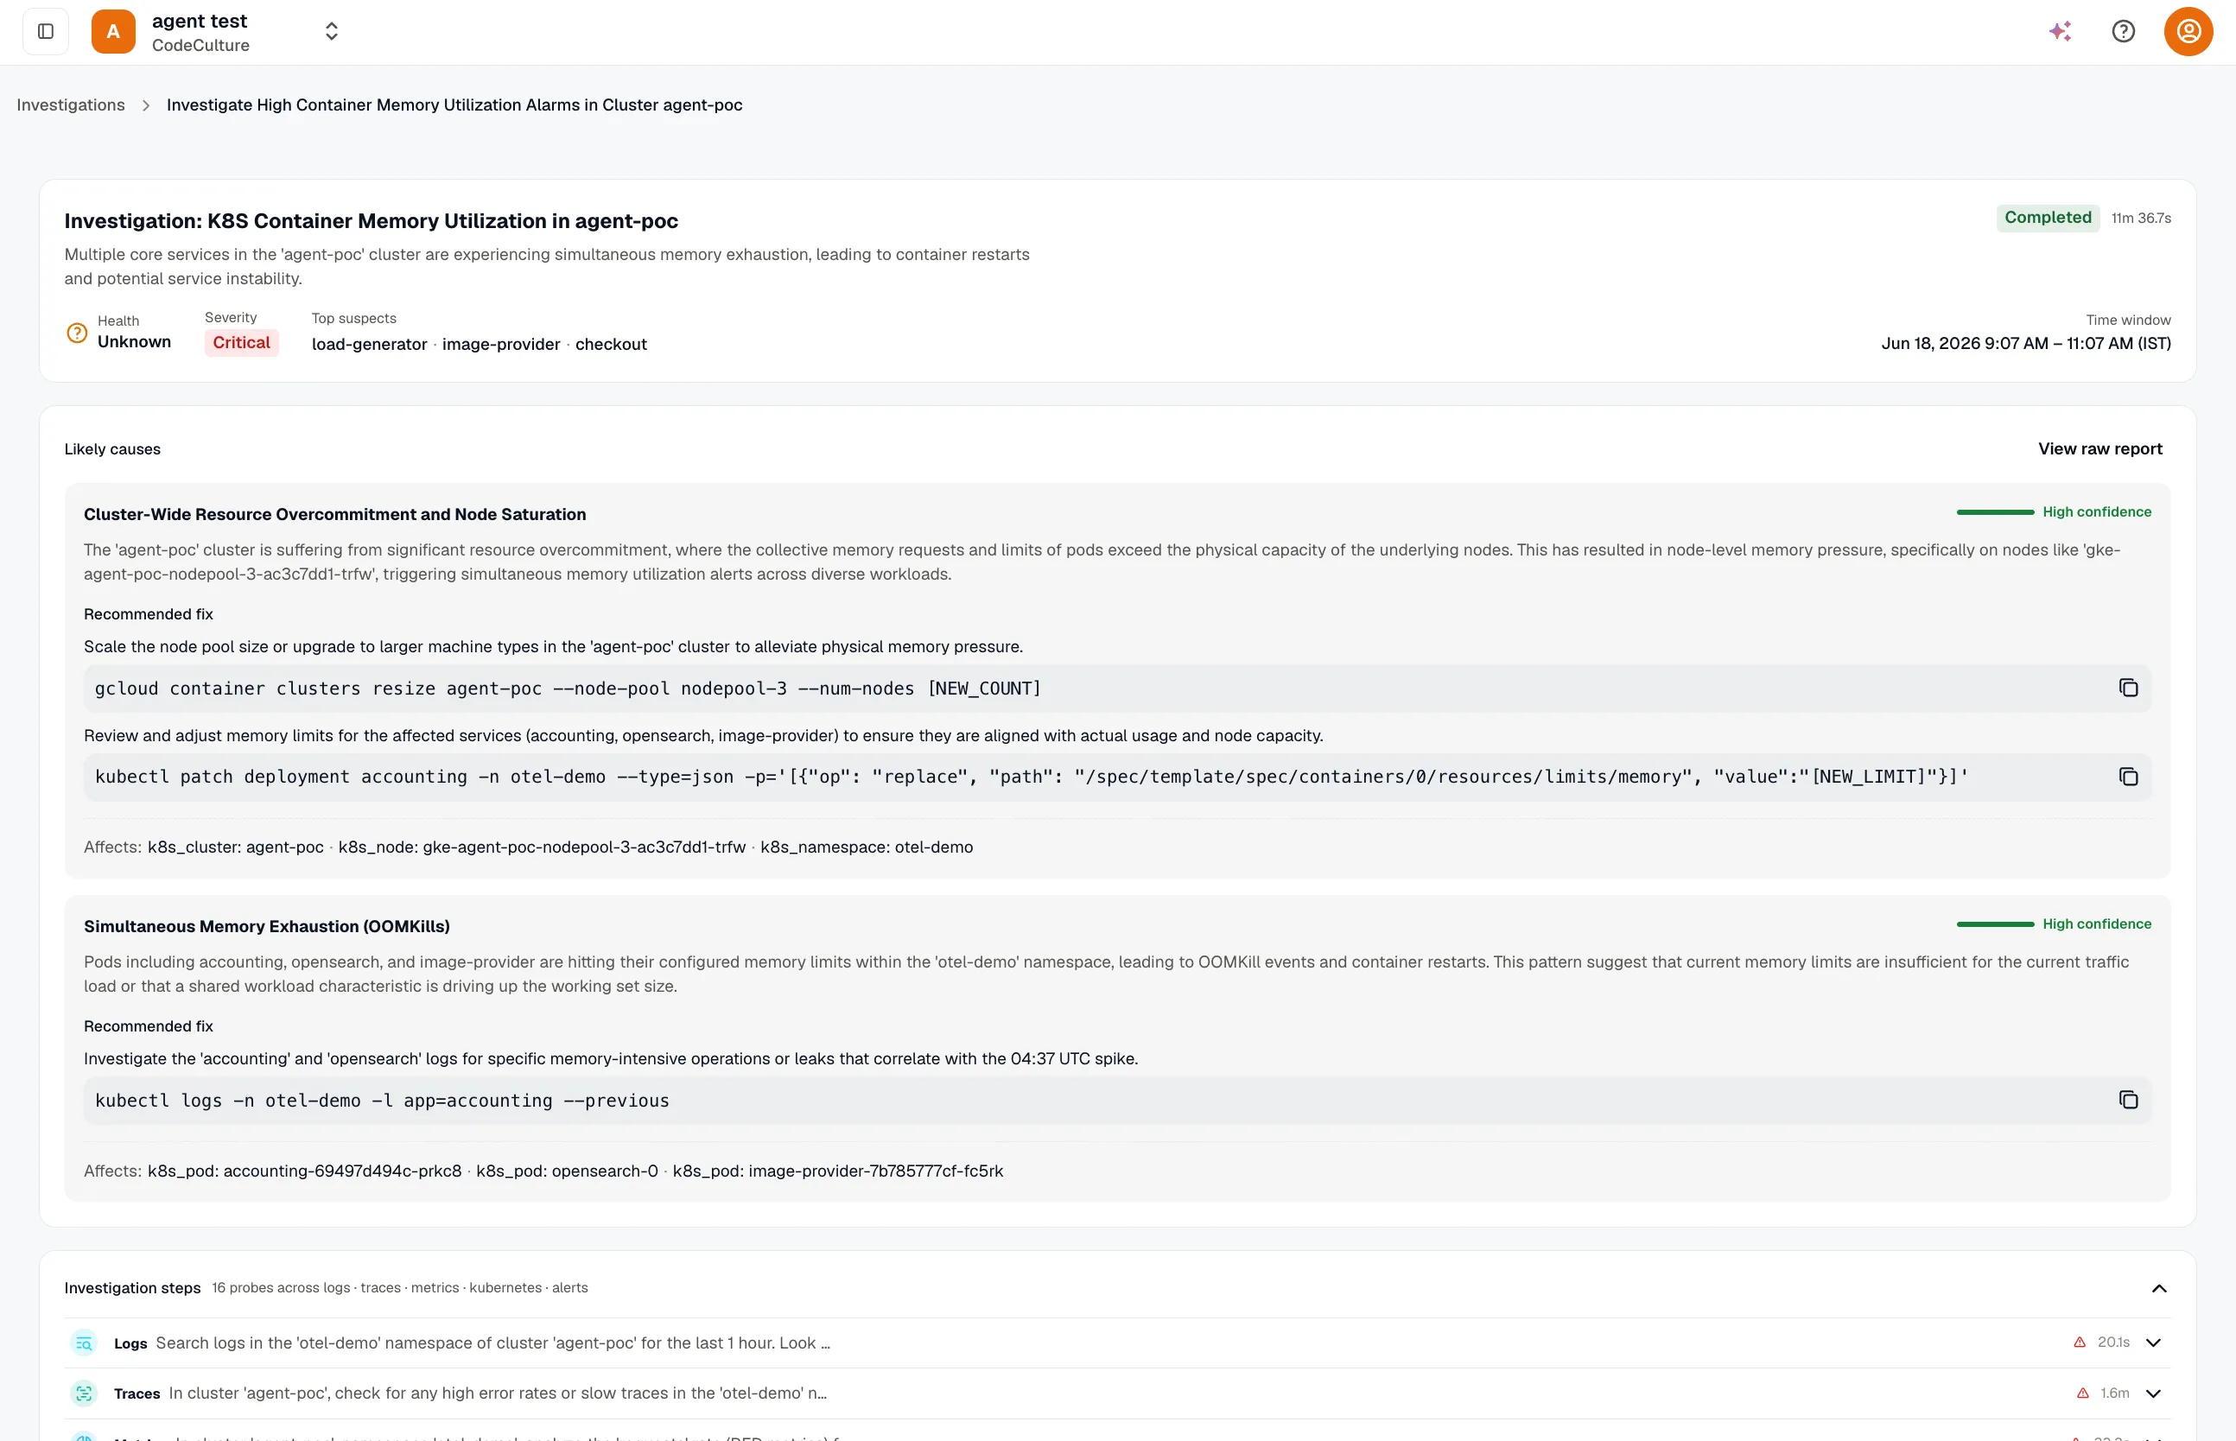Image resolution: width=2236 pixels, height=1441 pixels.
Task: Expand the Logs investigation step
Action: (x=2153, y=1343)
